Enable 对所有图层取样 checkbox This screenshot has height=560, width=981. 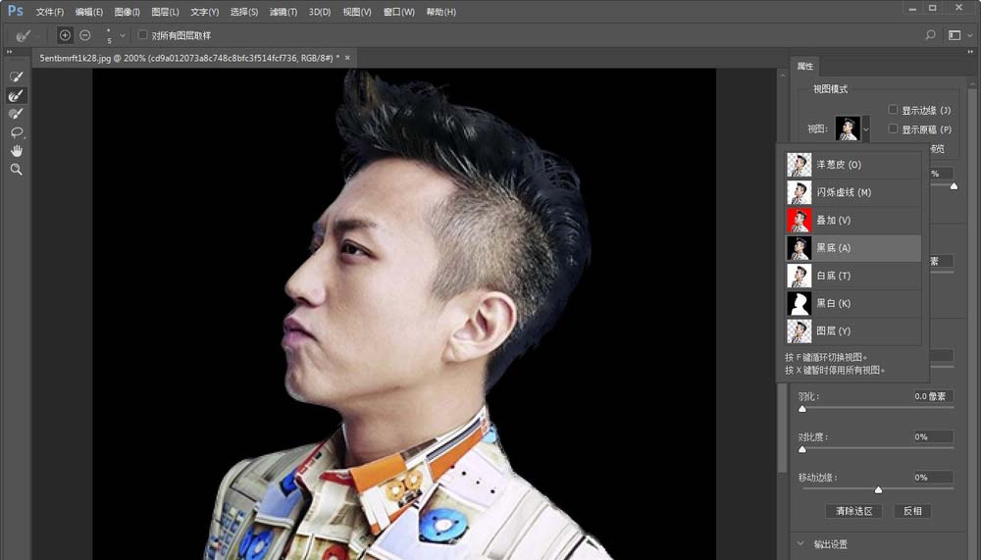point(143,35)
